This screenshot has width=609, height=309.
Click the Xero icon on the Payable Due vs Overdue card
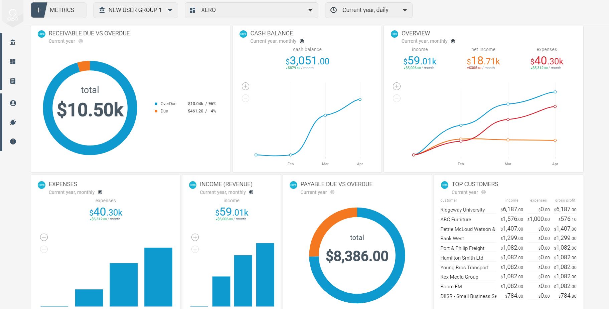293,185
